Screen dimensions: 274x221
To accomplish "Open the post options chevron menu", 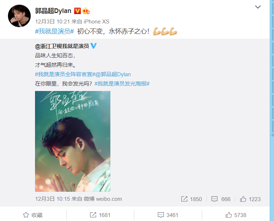I will click(258, 7).
